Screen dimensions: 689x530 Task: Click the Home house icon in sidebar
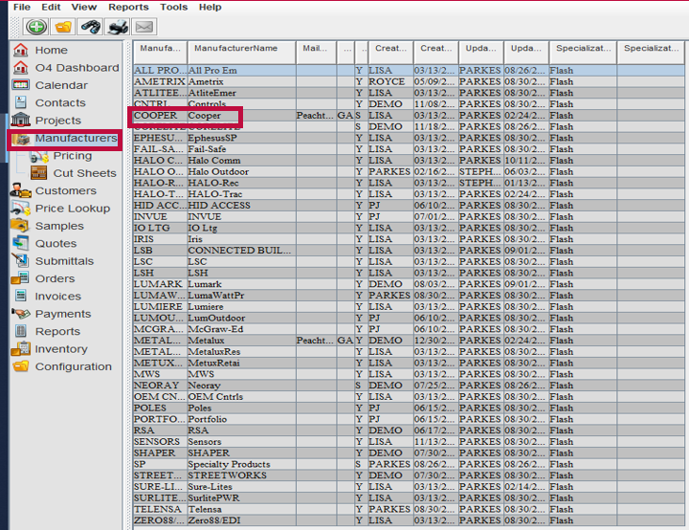pos(21,50)
